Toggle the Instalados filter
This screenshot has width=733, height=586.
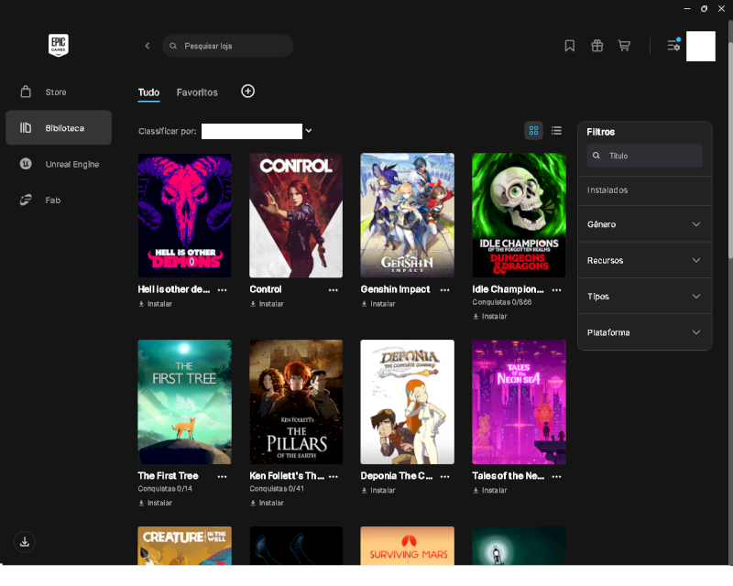pyautogui.click(x=645, y=190)
